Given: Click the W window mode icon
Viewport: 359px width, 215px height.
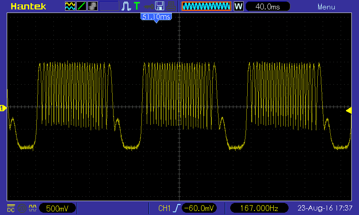Looking at the screenshot, I should tap(239, 6).
